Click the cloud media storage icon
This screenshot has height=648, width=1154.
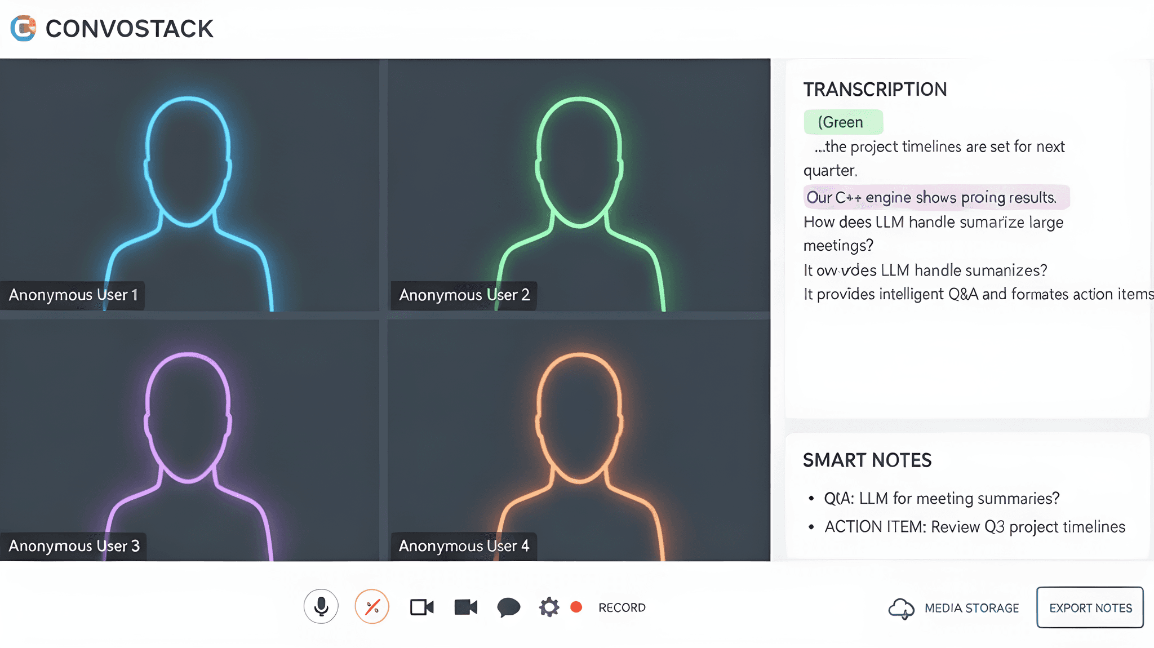(x=902, y=608)
